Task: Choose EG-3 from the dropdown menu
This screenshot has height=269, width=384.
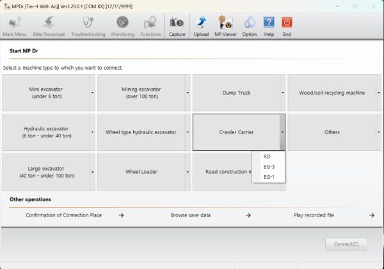Action: pyautogui.click(x=268, y=167)
